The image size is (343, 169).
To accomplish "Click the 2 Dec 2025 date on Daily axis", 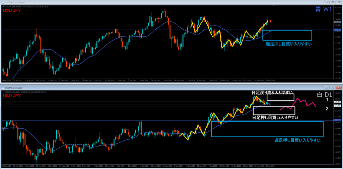I will (270, 166).
